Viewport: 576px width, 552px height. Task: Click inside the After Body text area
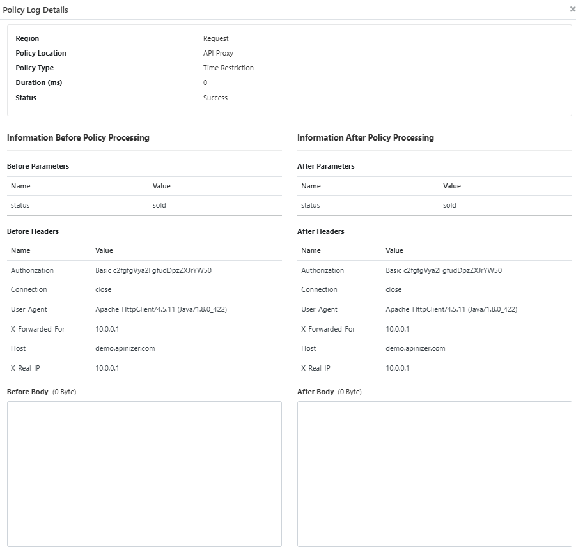tap(434, 473)
